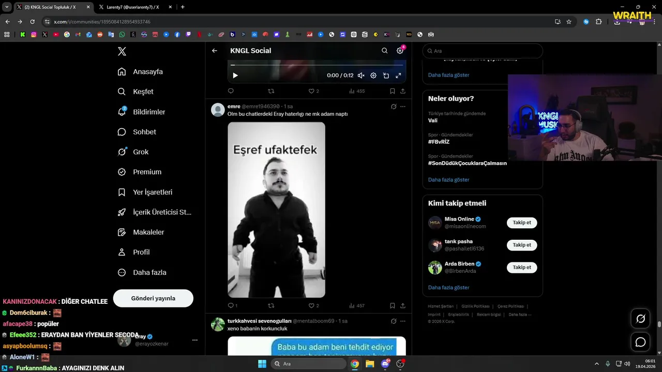Open Premium page
662x372 pixels.
[x=139, y=172]
